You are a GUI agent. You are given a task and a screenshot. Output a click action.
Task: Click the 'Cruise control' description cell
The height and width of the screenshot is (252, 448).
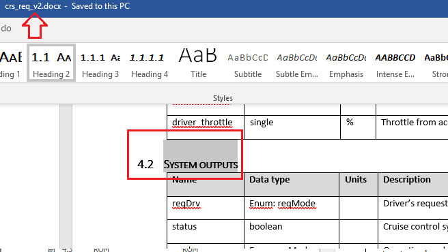point(413,231)
